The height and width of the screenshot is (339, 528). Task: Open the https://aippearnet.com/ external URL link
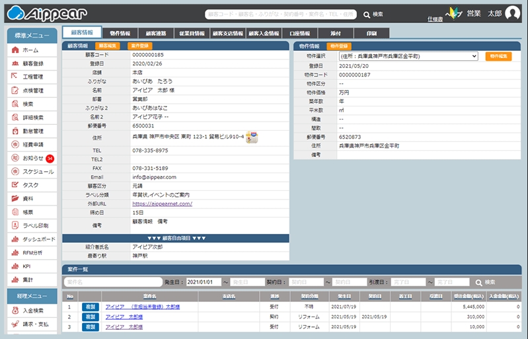point(162,204)
